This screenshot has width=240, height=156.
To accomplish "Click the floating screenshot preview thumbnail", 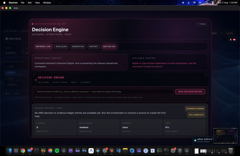I will coord(225,136).
